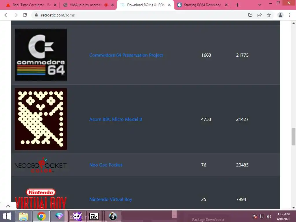Close the Starting ROM Download tab
The height and width of the screenshot is (222, 296).
226,5
